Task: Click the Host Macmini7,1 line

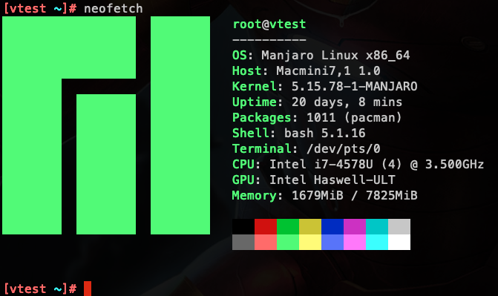Action: [x=307, y=70]
